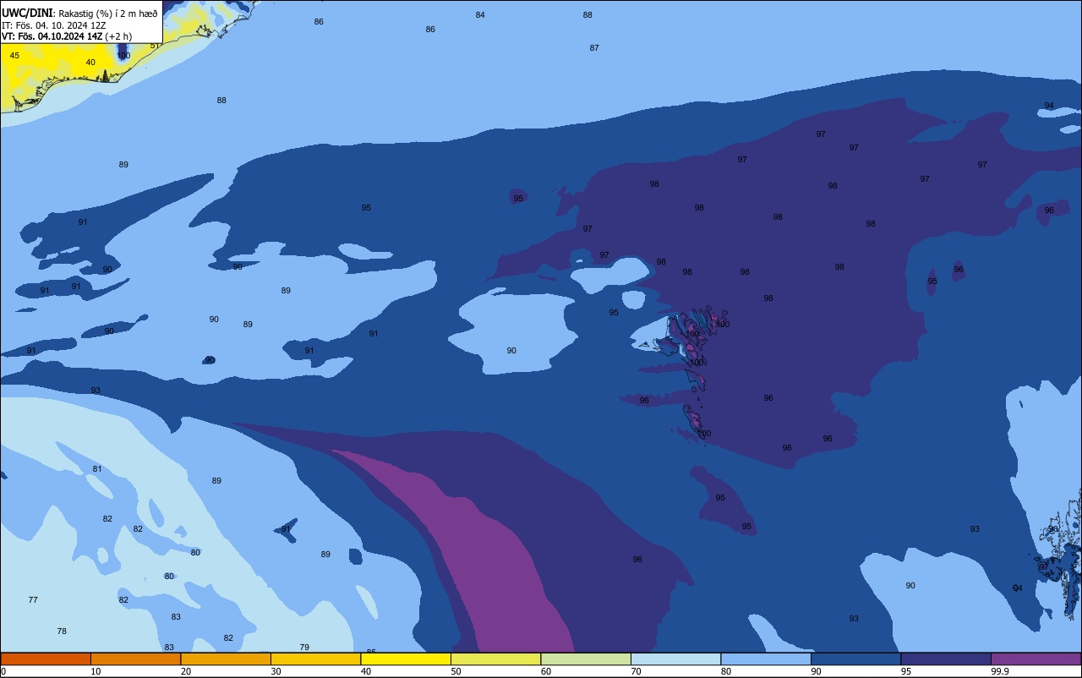
Task: Click the map value '77' at lower left
Action: point(33,600)
